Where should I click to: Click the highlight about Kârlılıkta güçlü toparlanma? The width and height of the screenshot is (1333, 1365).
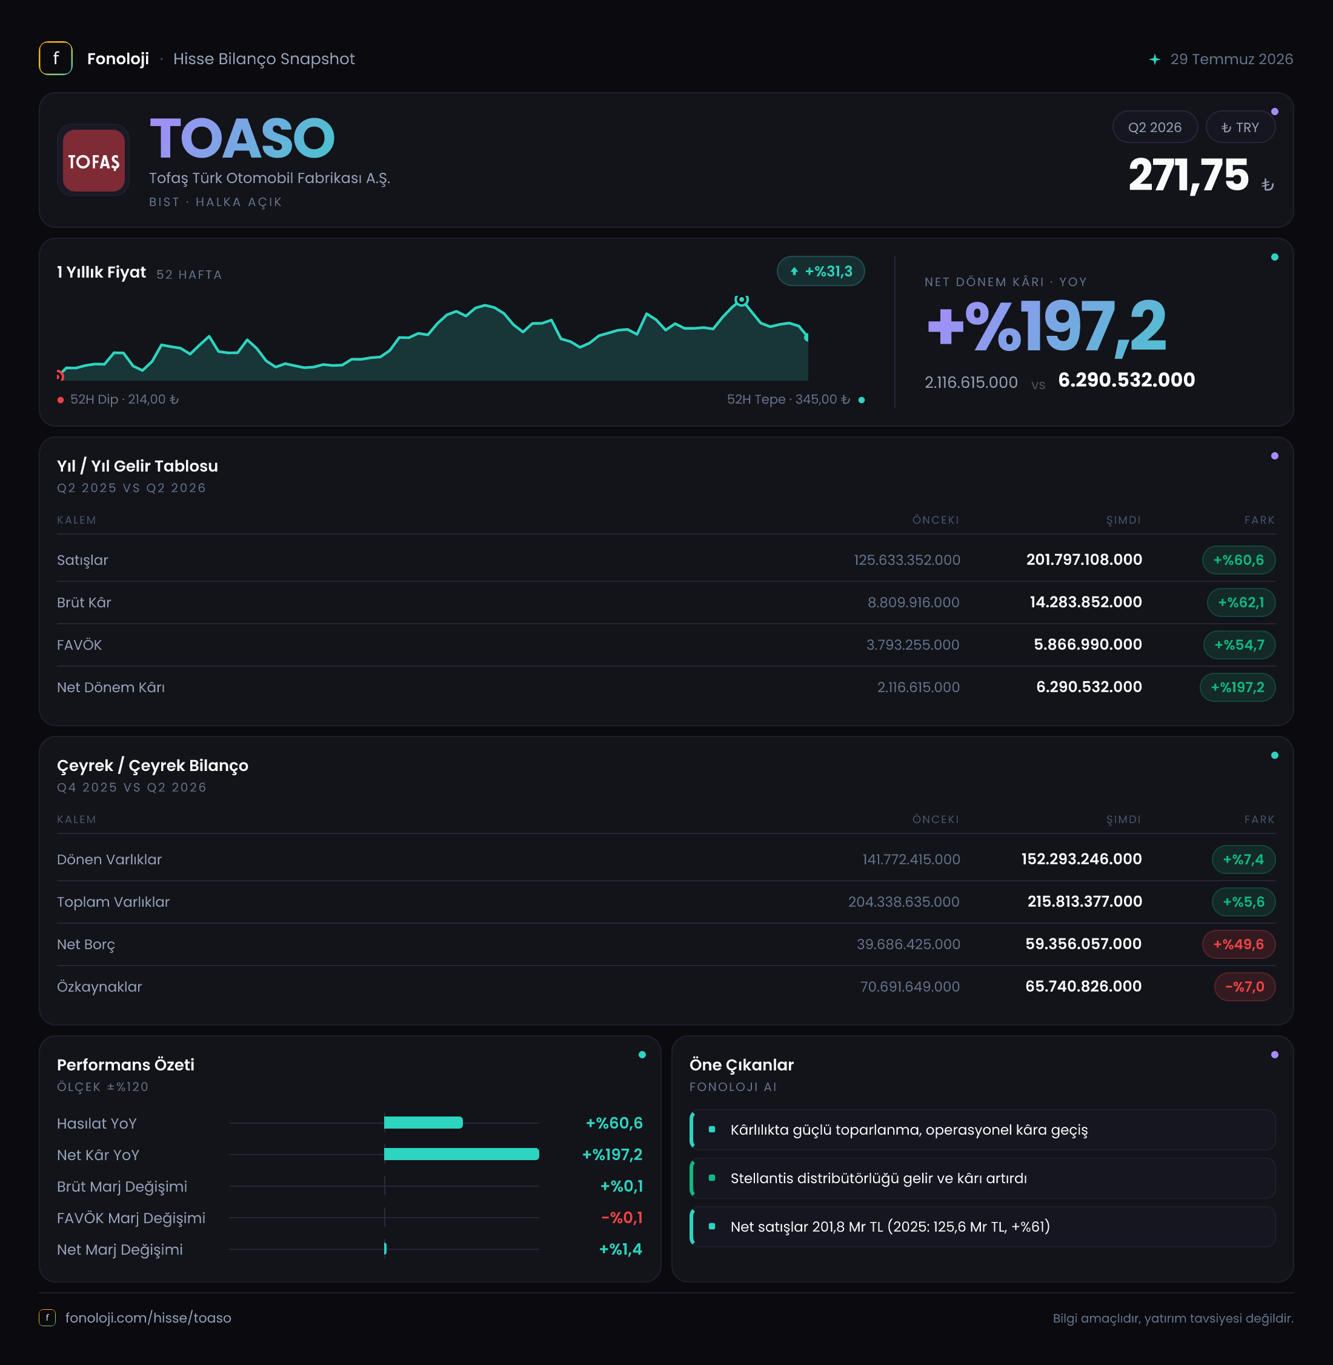[982, 1130]
